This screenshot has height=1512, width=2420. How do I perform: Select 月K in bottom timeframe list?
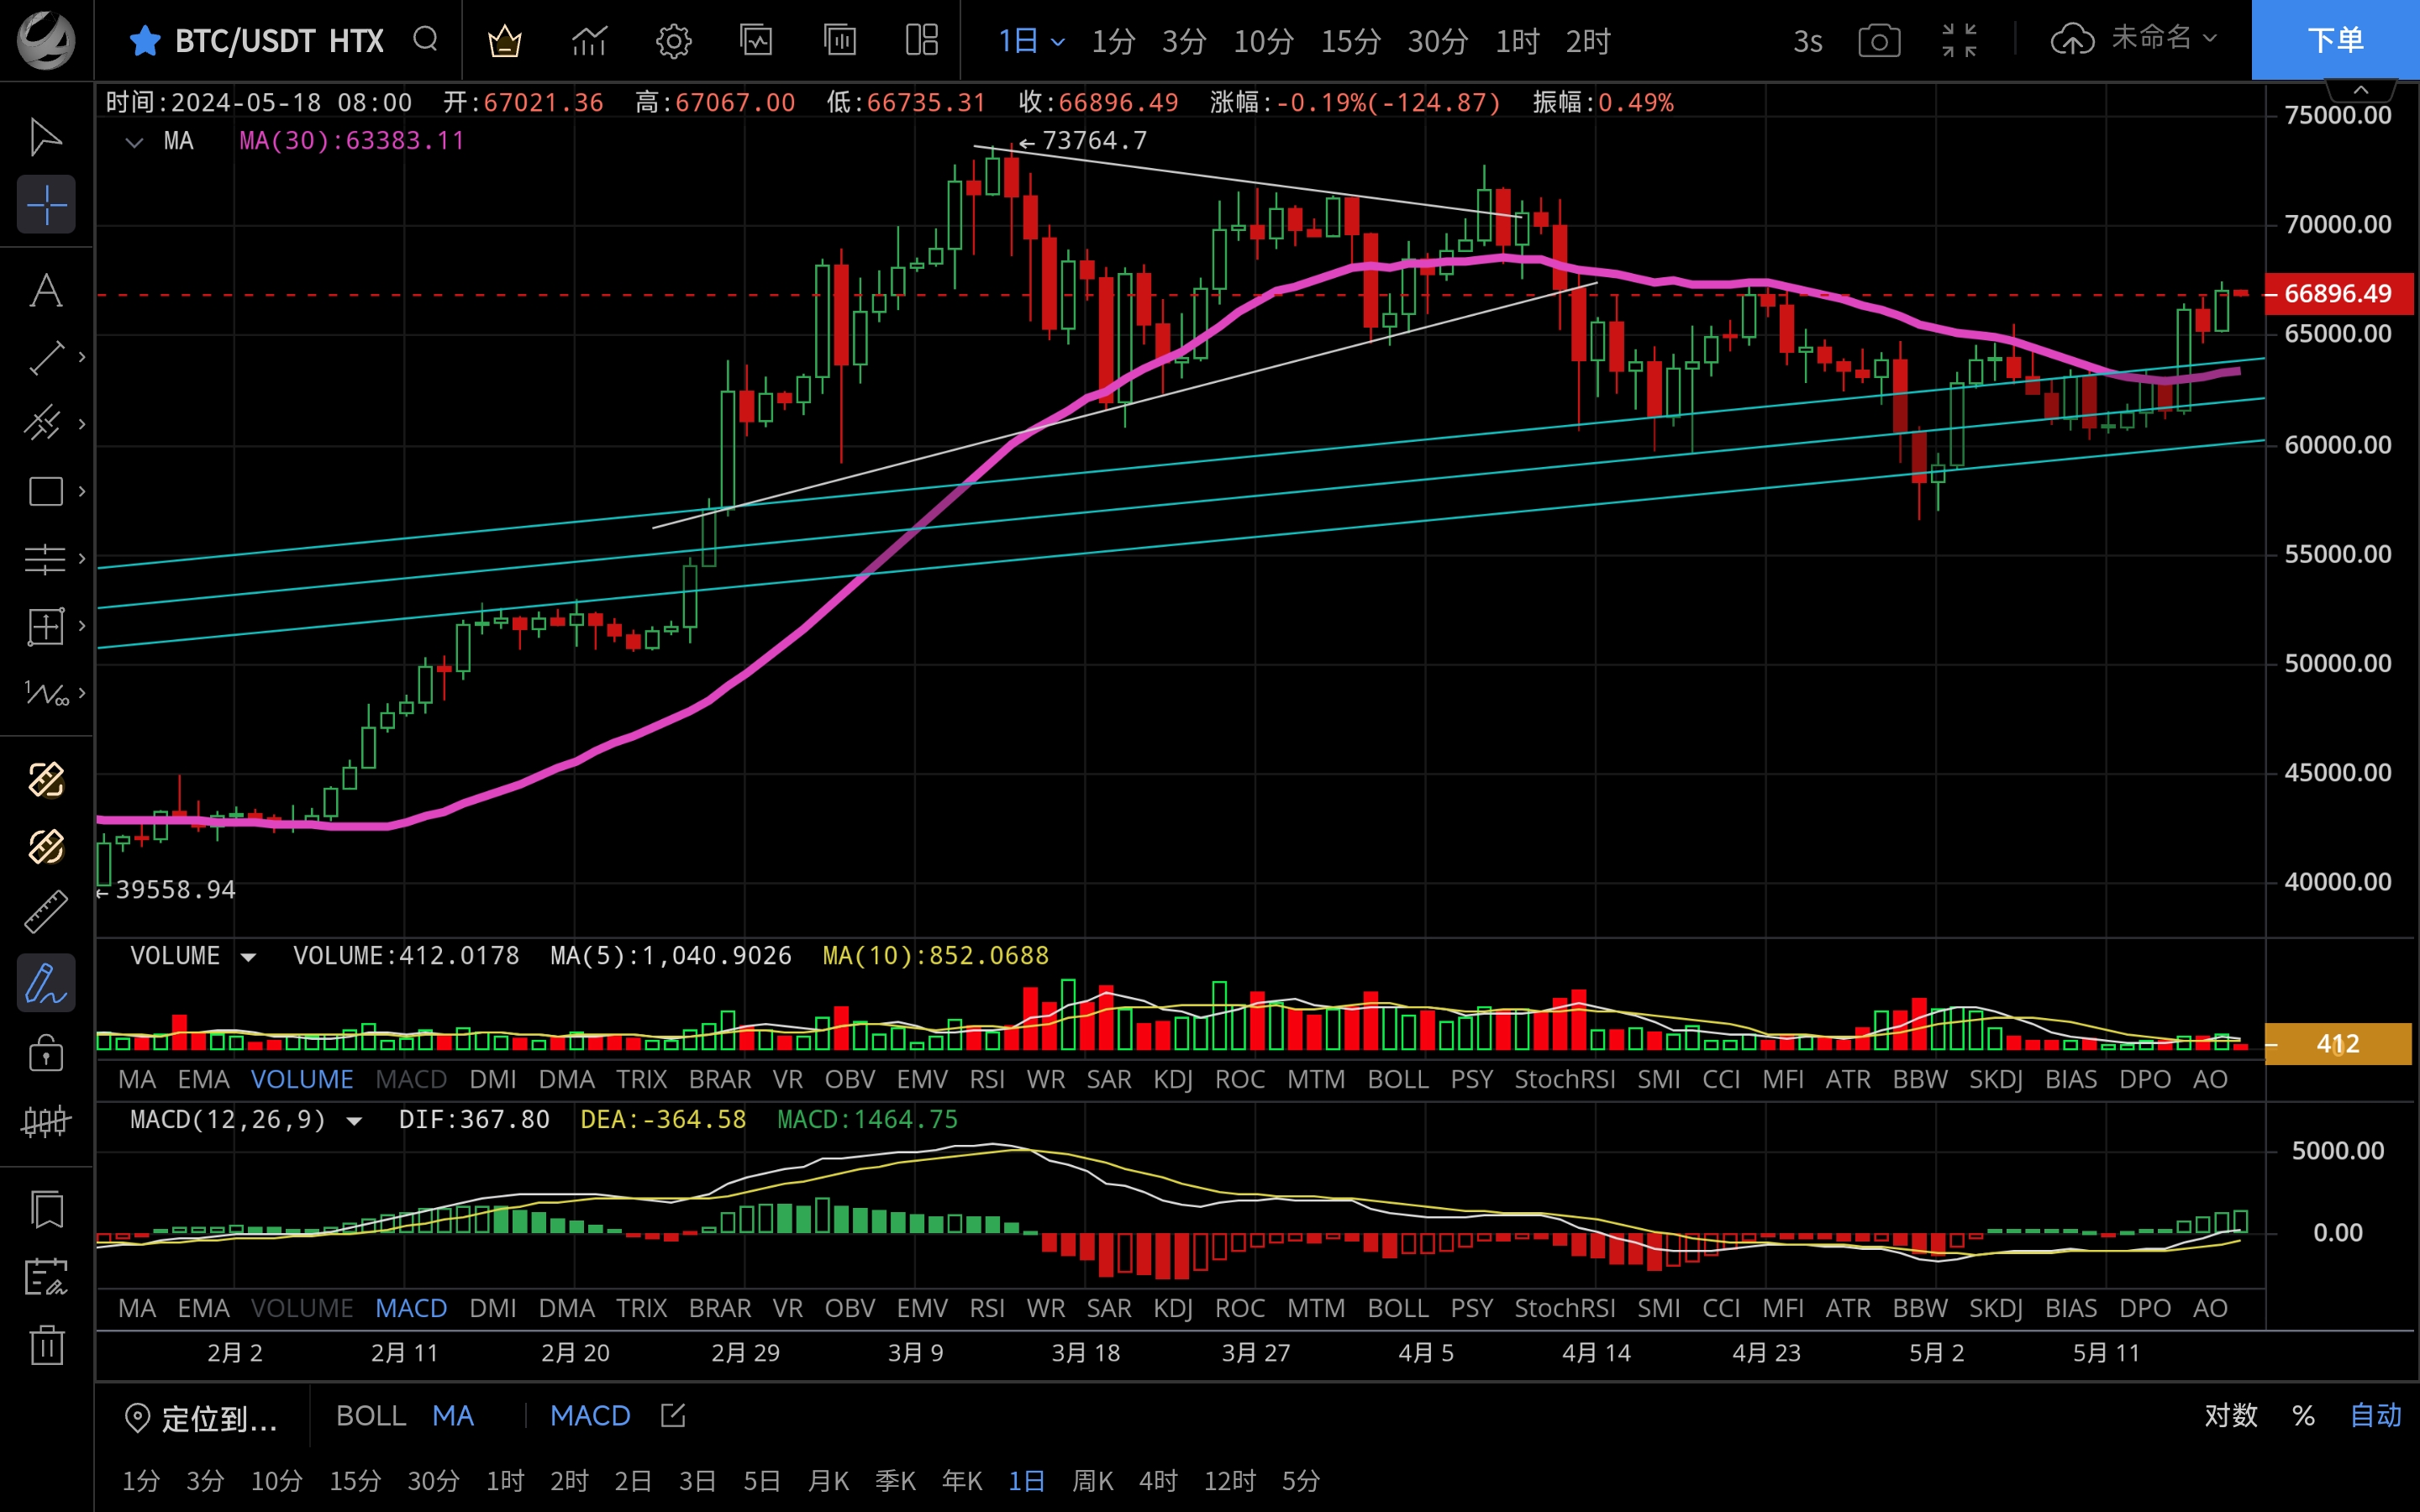tap(828, 1481)
